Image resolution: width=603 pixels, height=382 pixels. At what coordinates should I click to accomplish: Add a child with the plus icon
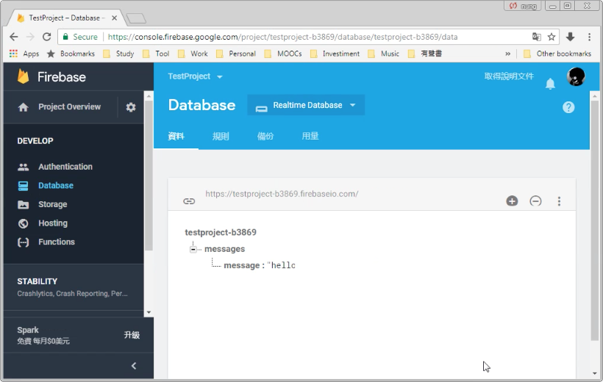[x=512, y=201]
